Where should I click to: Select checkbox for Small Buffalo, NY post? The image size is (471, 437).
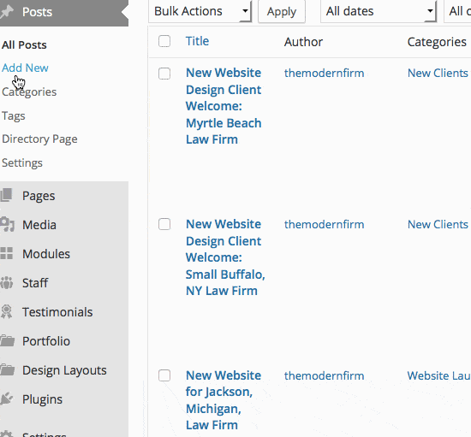[x=164, y=224]
